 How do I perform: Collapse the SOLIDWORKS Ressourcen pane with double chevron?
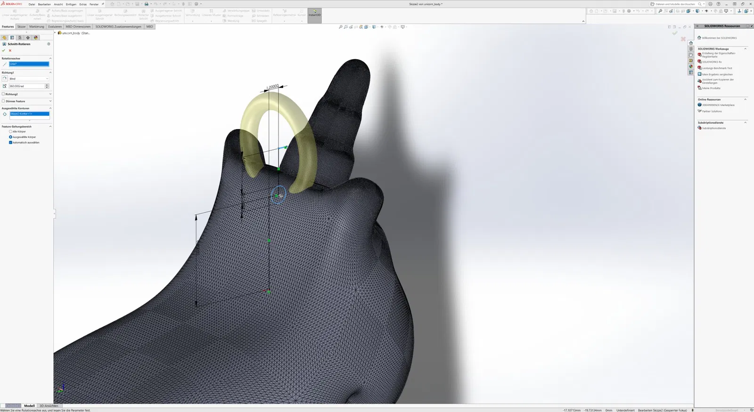pyautogui.click(x=697, y=26)
